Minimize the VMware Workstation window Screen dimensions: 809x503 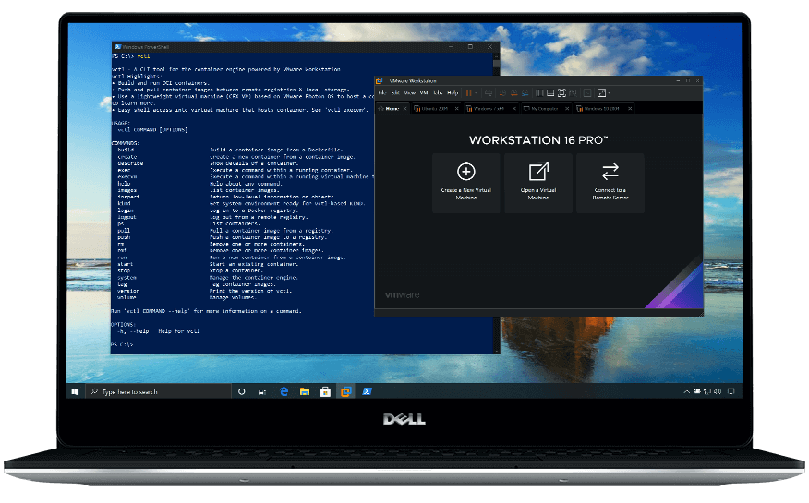(x=678, y=81)
